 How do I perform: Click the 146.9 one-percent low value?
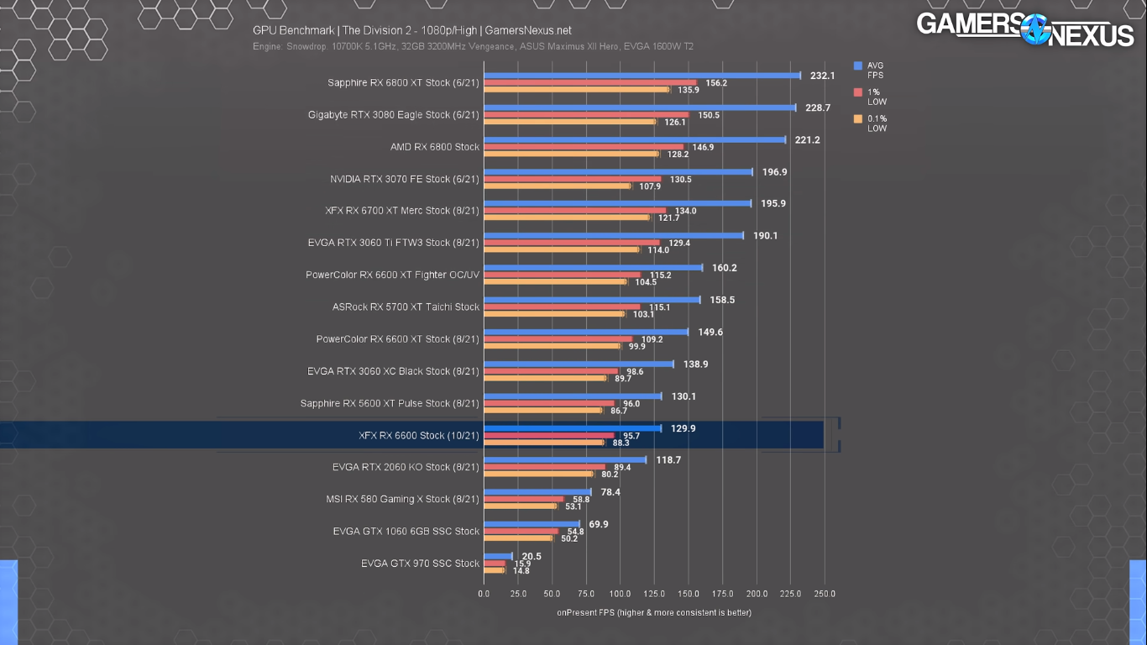coord(703,147)
